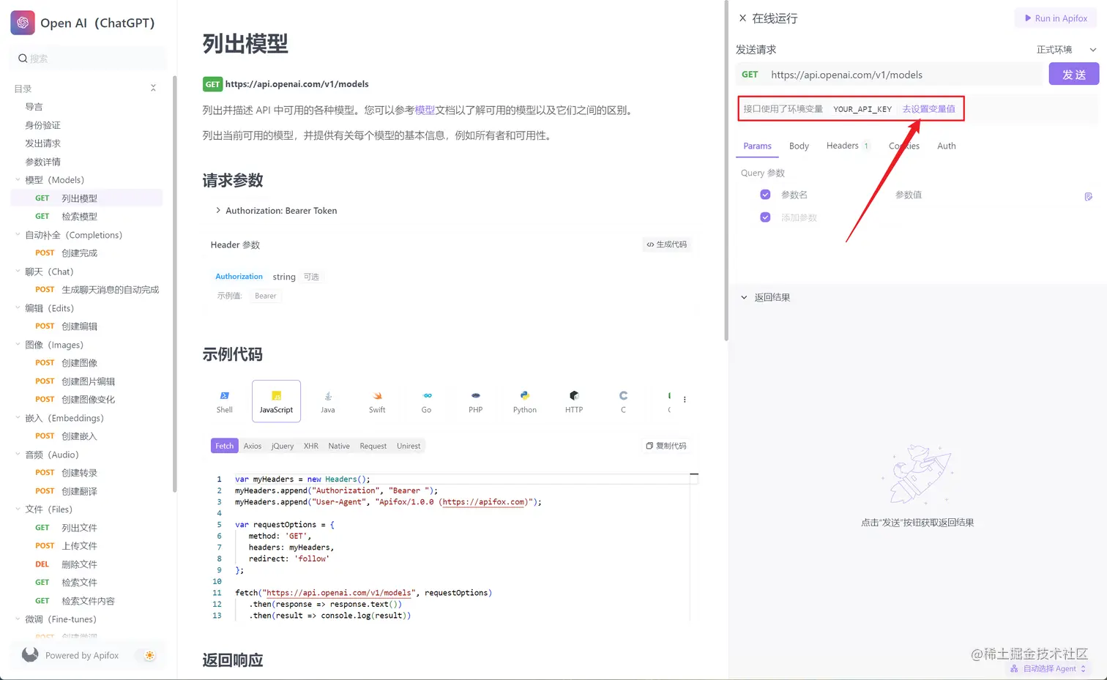Switch to the Body tab
1107x680 pixels.
click(x=799, y=146)
